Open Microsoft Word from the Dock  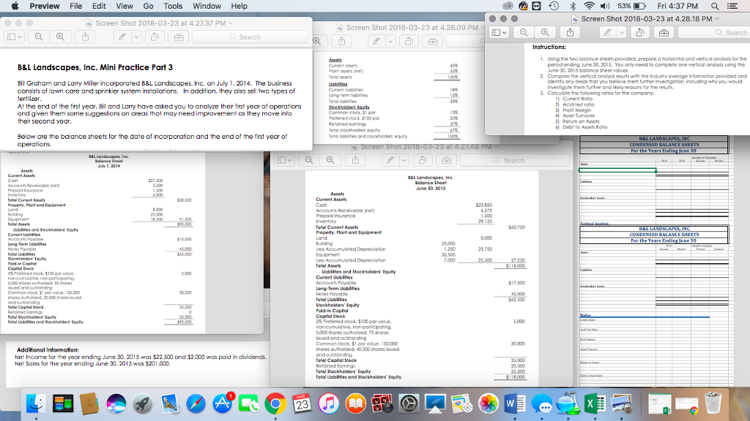pyautogui.click(x=515, y=403)
